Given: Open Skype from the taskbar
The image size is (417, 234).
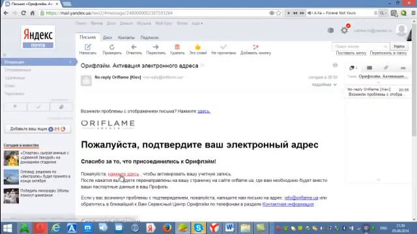Looking at the screenshot, I should pos(198,228).
